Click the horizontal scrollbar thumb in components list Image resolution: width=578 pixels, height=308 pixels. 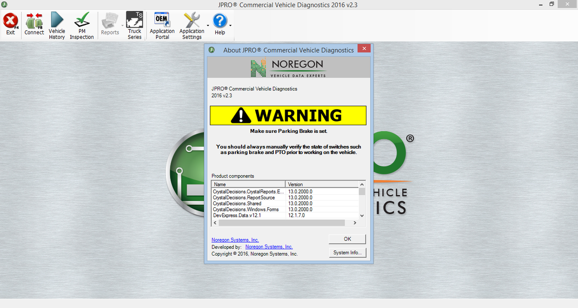tap(282, 223)
